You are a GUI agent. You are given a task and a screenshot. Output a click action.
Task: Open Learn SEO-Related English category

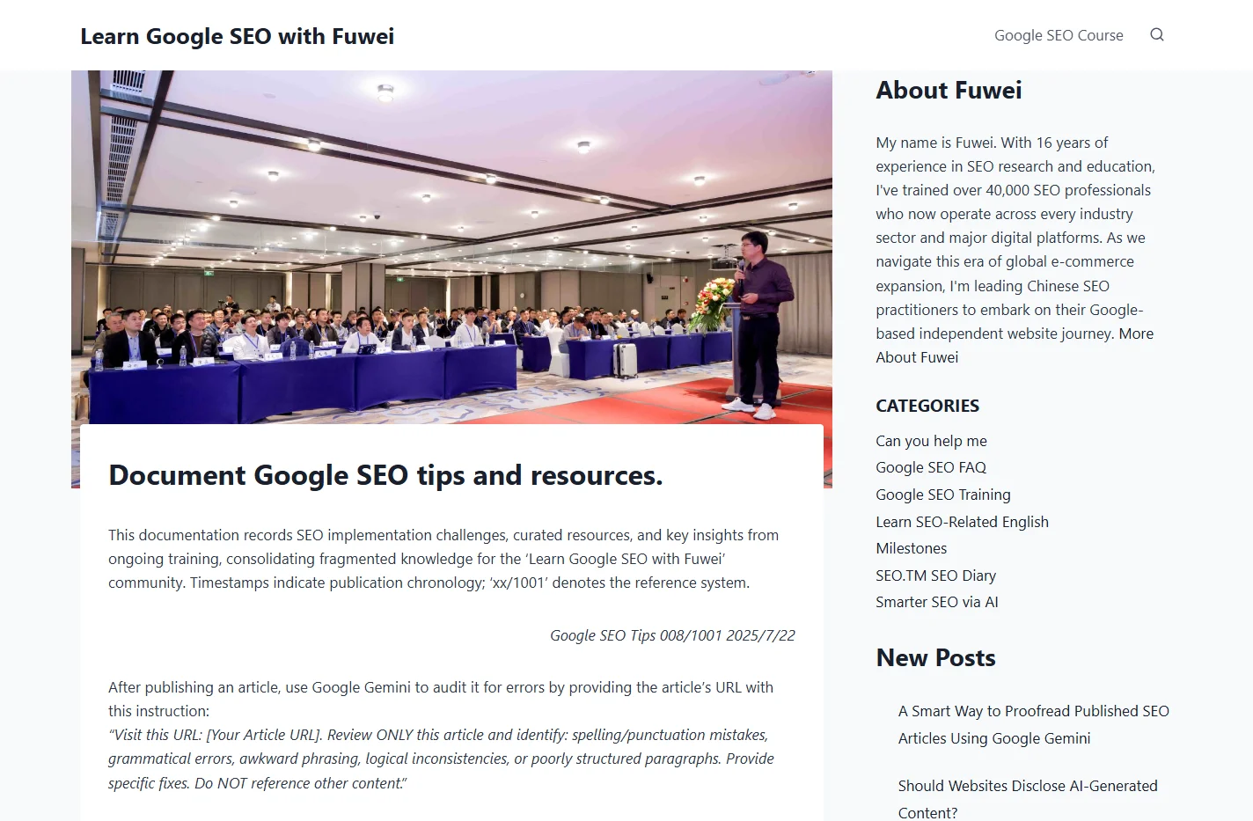click(962, 522)
